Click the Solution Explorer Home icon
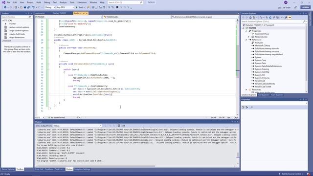 click(250, 18)
